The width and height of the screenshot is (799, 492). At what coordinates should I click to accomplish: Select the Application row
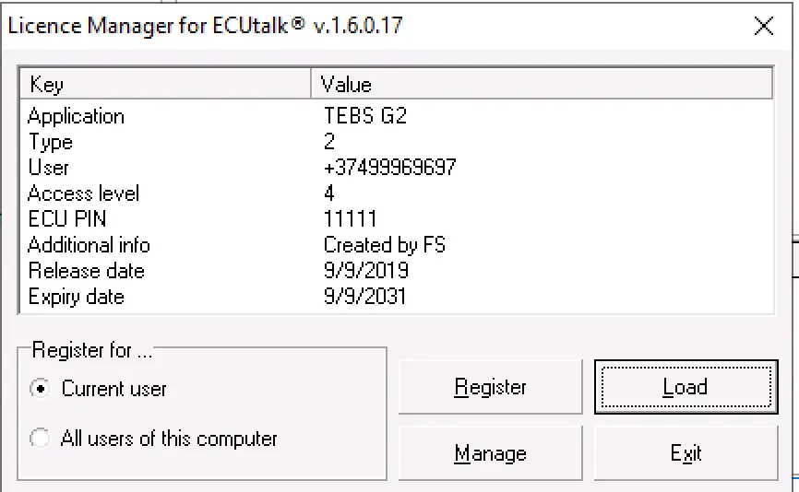tap(76, 116)
